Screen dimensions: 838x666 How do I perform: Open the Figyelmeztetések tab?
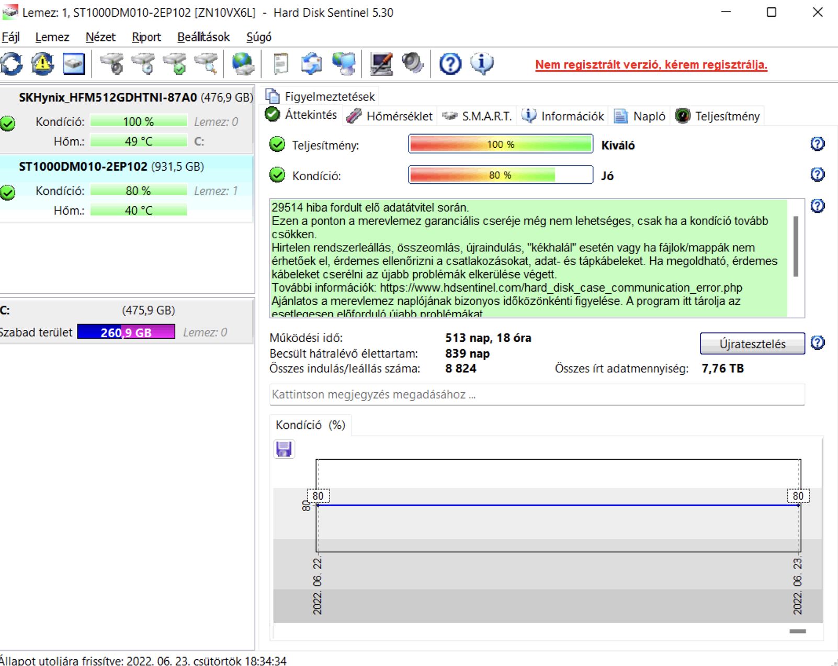(x=321, y=97)
